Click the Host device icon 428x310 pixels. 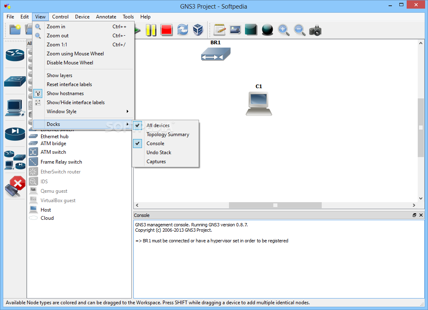(33, 210)
